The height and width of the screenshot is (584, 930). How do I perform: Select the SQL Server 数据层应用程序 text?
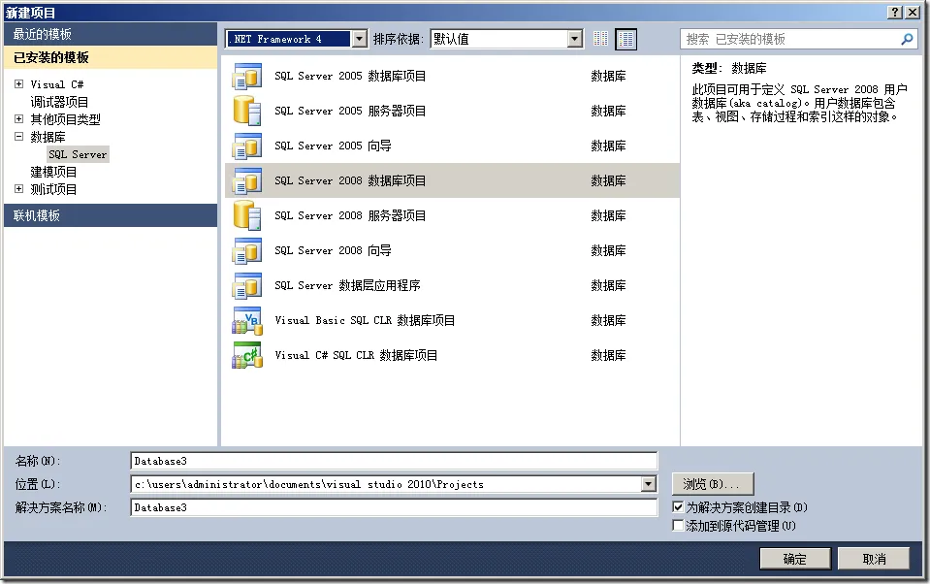pos(347,285)
